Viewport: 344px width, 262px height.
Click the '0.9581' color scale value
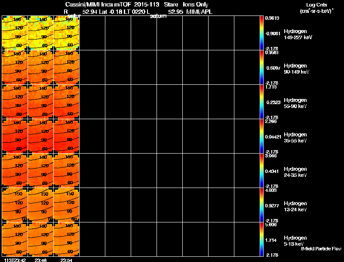pyautogui.click(x=272, y=52)
